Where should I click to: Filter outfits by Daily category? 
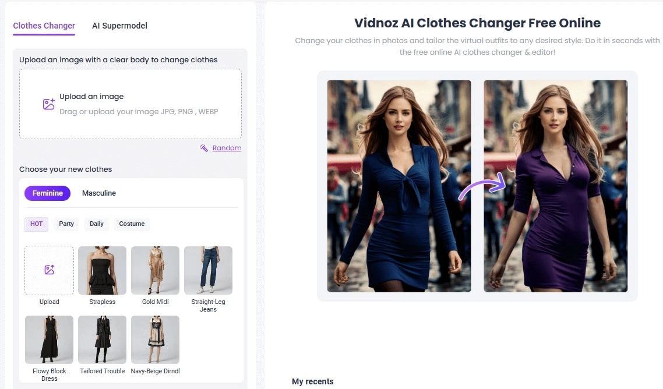click(97, 224)
